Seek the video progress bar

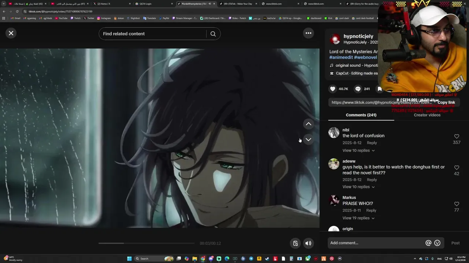pos(147,243)
